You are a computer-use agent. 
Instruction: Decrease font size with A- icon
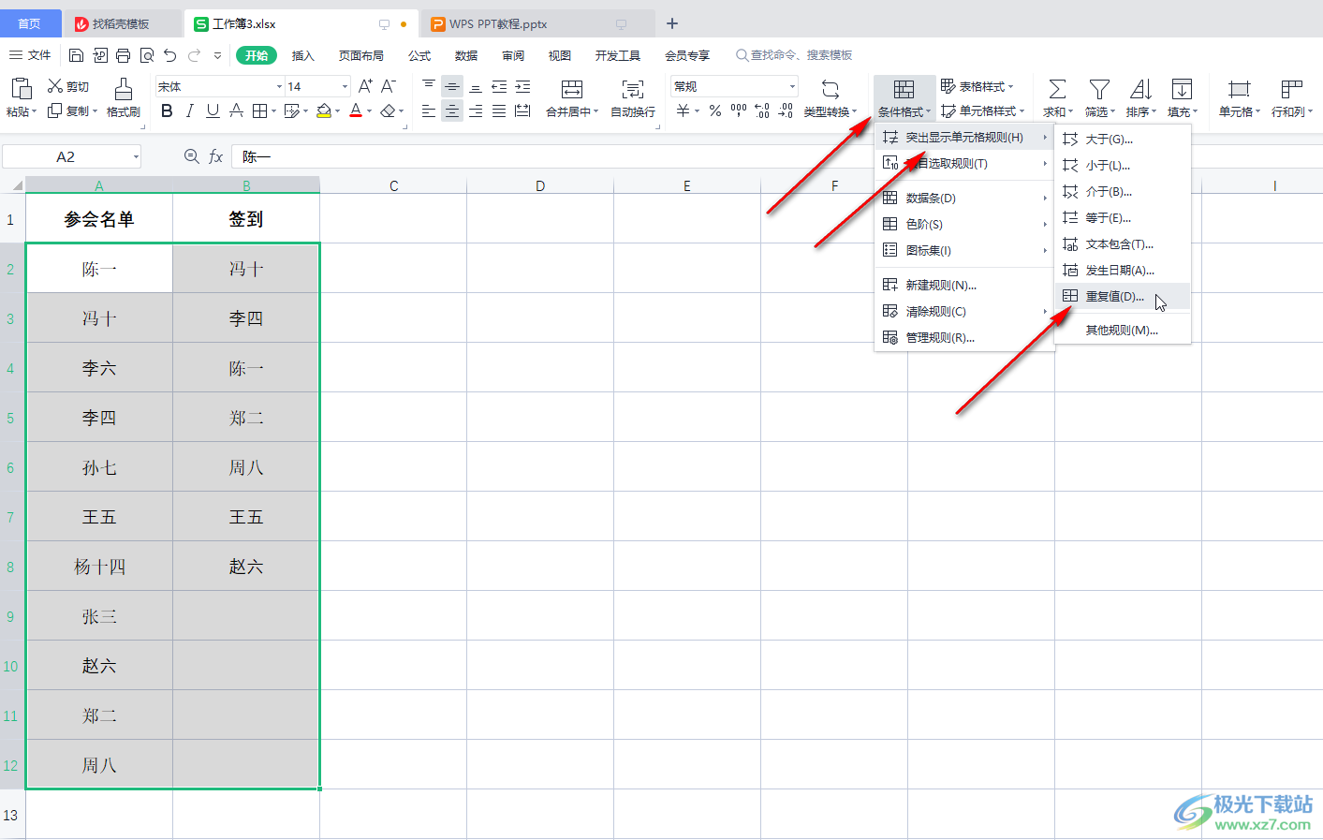389,86
